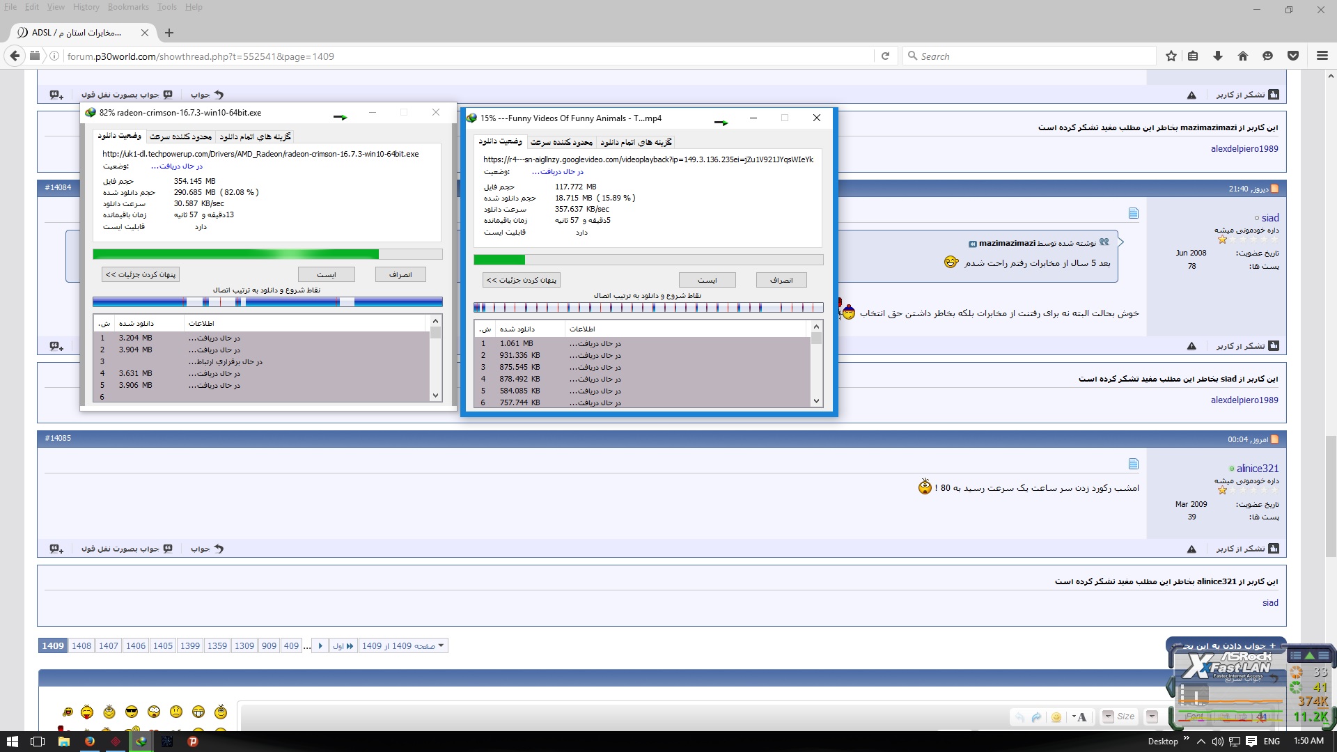Click the undo arrow in reply editor

(1020, 717)
